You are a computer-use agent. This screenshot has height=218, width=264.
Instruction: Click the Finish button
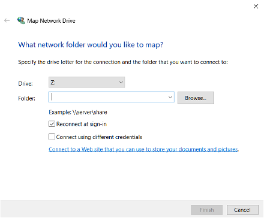coord(206,210)
